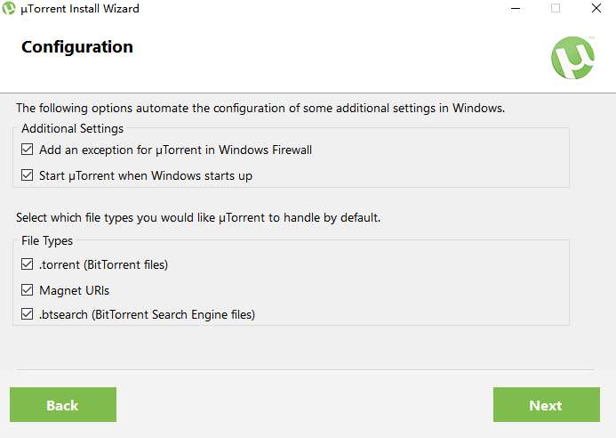The image size is (616, 438).
Task: Click the µTorrent Install Wizard title text
Action: [80, 9]
